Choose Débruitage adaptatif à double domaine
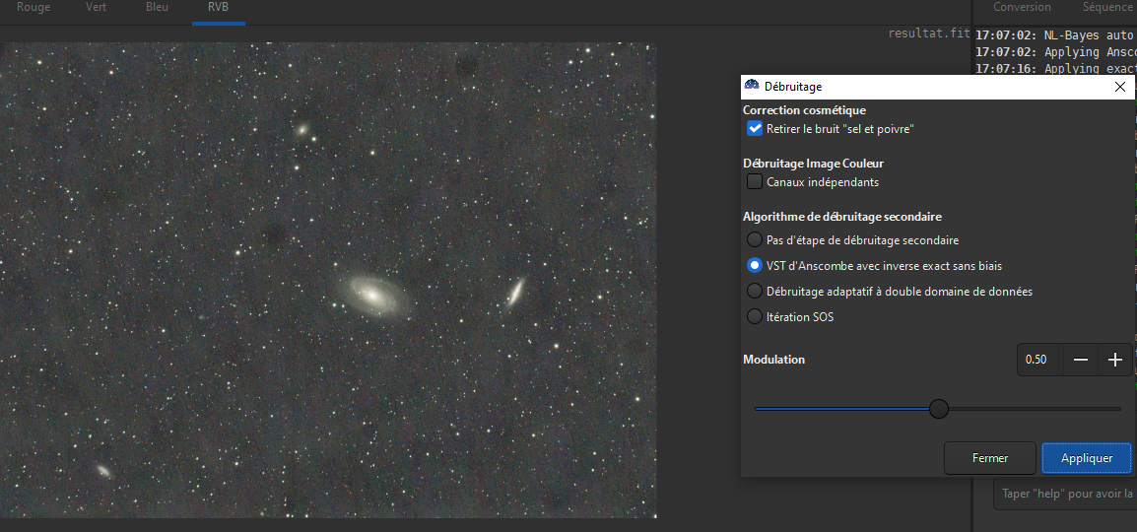This screenshot has width=1137, height=532. tap(755, 292)
